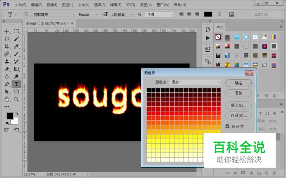Click the 存储(S)... button
The width and height of the screenshot is (286, 178).
[238, 116]
